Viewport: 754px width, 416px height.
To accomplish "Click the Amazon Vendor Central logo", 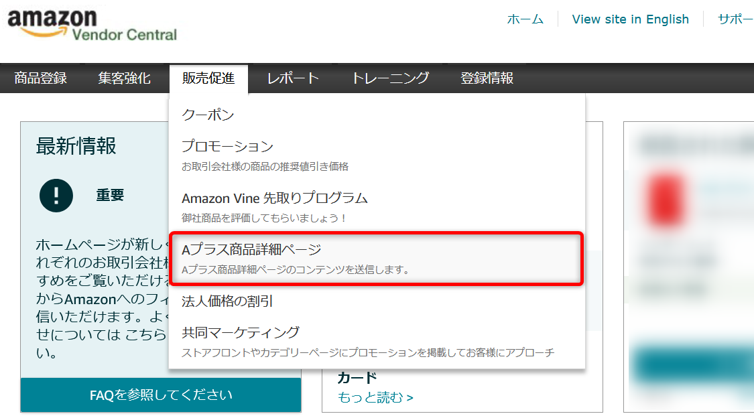I will tap(92, 25).
